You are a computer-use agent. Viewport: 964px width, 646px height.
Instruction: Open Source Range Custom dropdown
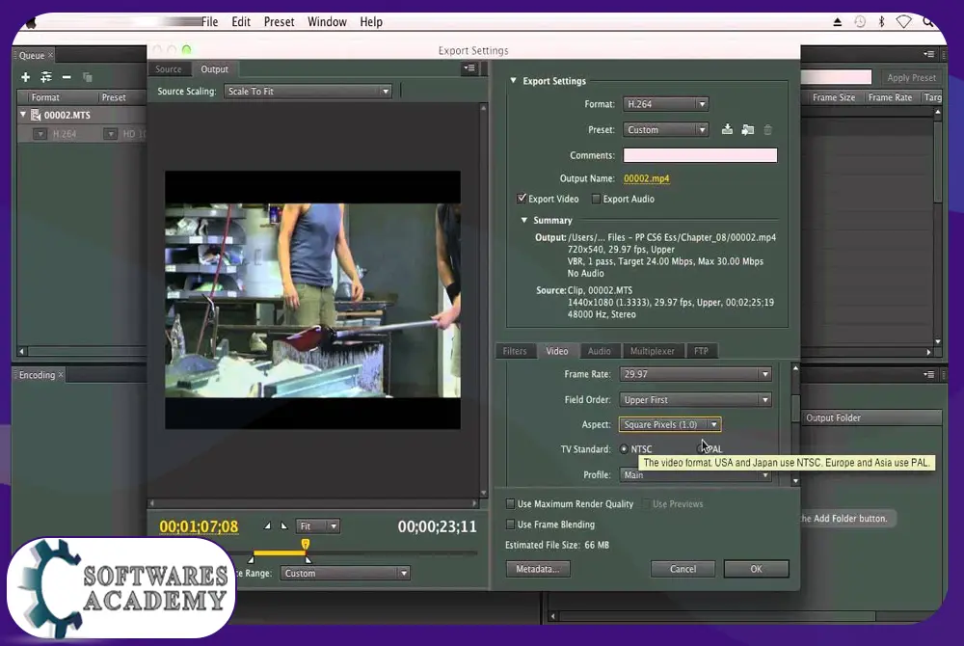(345, 573)
